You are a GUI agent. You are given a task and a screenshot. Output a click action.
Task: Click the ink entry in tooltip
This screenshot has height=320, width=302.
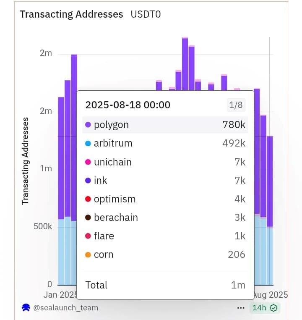[165, 181]
